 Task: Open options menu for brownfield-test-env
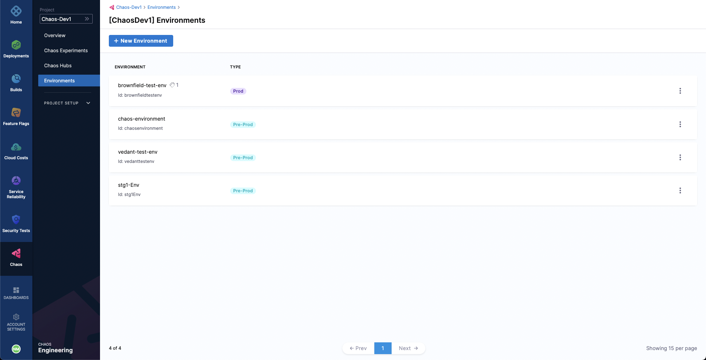click(x=680, y=91)
